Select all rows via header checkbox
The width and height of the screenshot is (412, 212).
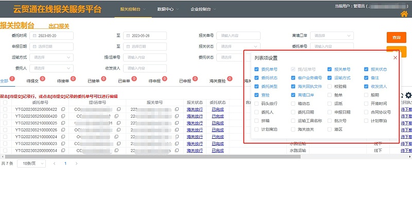5,103
